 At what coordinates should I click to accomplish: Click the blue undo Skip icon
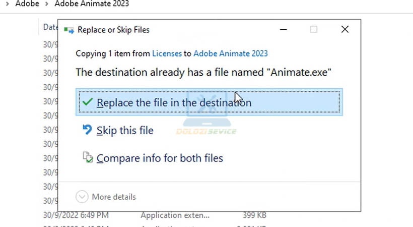(87, 130)
